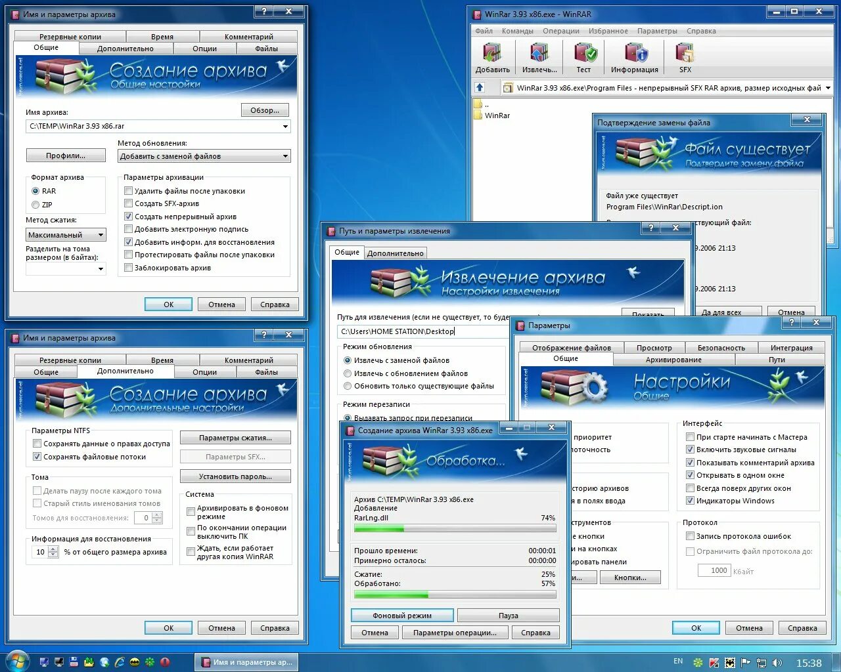Click the file progress bar for RarLng.dll
The height and width of the screenshot is (672, 841).
[x=455, y=528]
